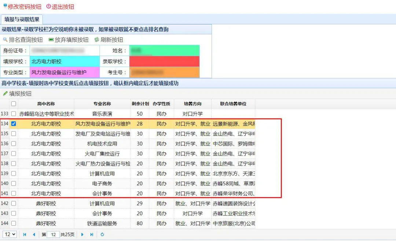Click the 退出按钮 logout link
This screenshot has height=242, width=396.
[63, 7]
